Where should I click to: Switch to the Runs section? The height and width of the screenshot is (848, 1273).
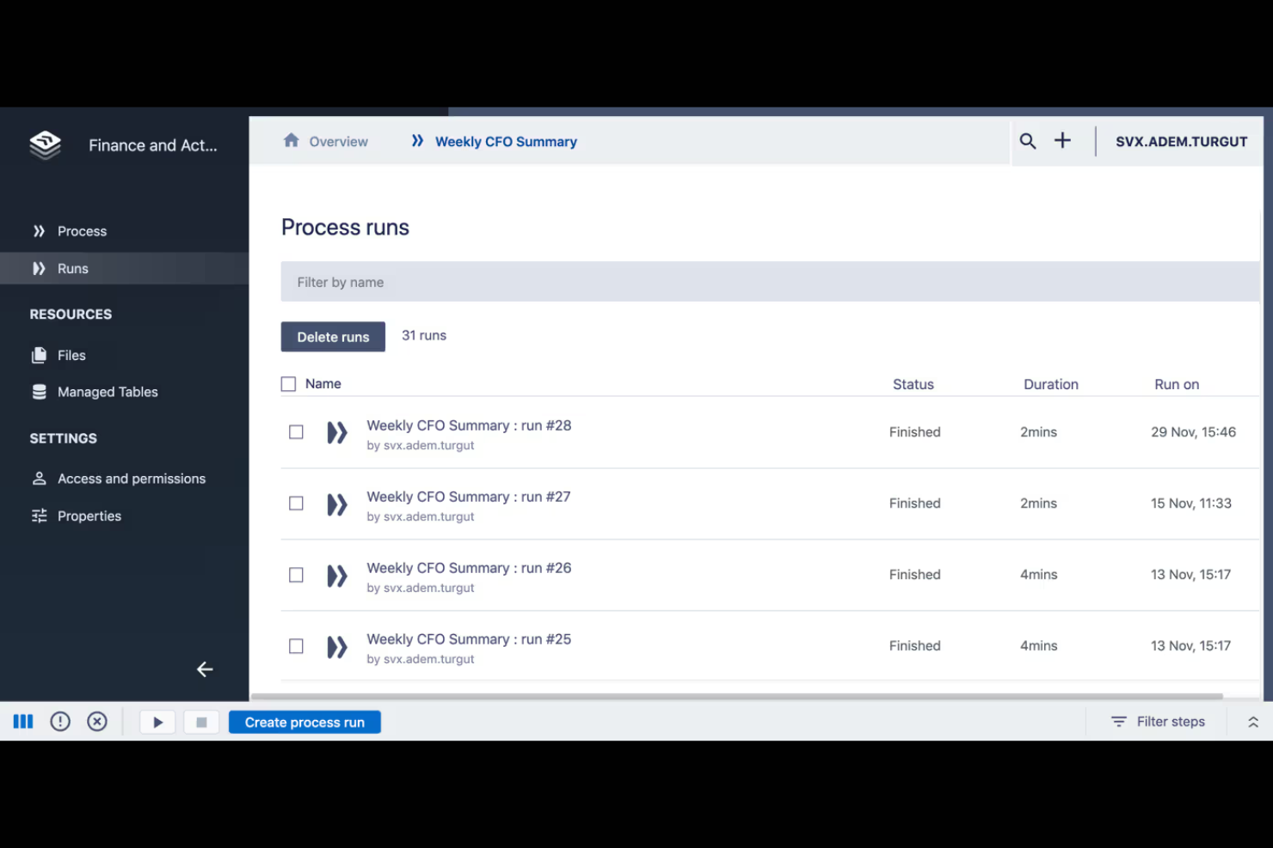pos(72,268)
